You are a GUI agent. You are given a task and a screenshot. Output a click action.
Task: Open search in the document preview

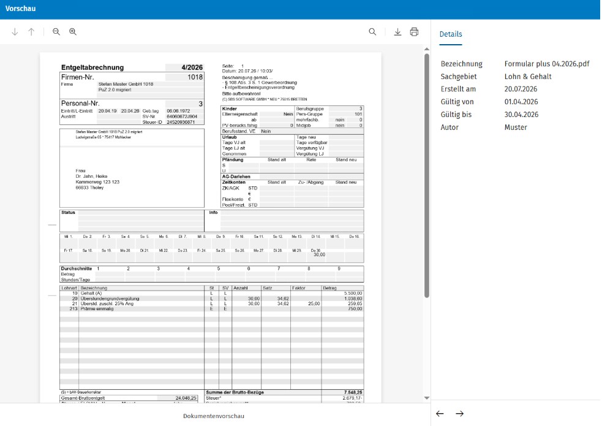[372, 32]
